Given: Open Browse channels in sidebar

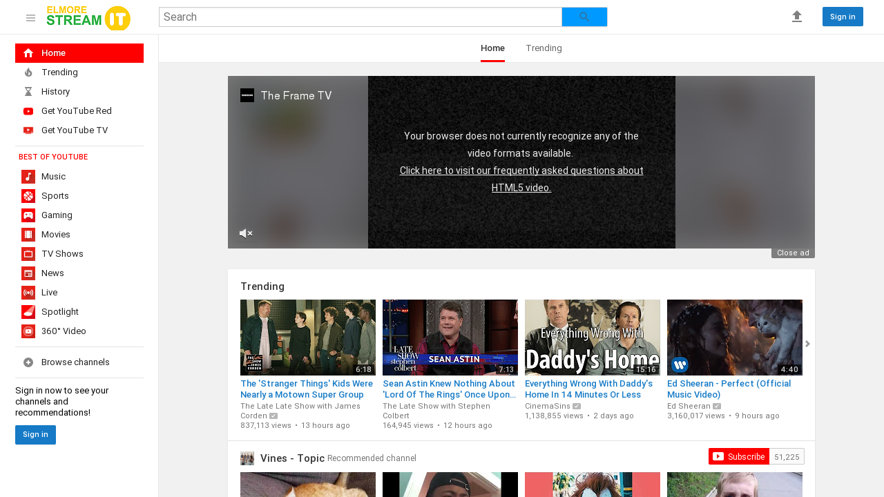Looking at the screenshot, I should [x=79, y=362].
